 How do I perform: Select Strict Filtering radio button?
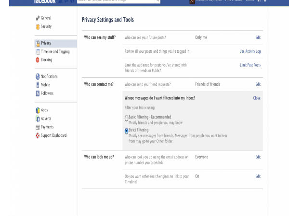pyautogui.click(x=126, y=131)
